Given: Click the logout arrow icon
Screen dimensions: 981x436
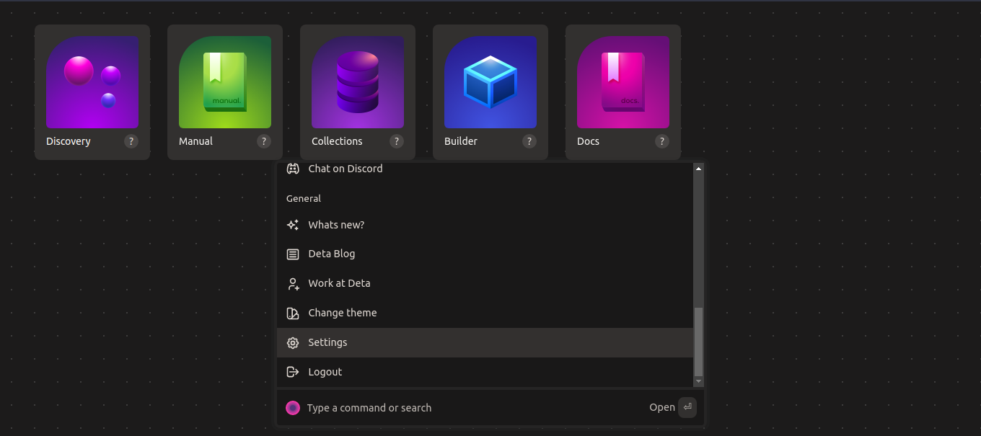Looking at the screenshot, I should click(293, 373).
